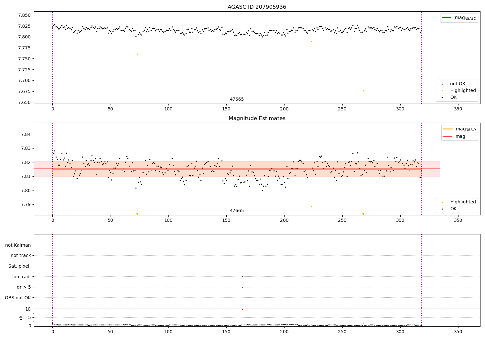Click the '7.79' tick in Magnitude Estimates plot
Viewport: 485px width, 339px height.
(26, 204)
